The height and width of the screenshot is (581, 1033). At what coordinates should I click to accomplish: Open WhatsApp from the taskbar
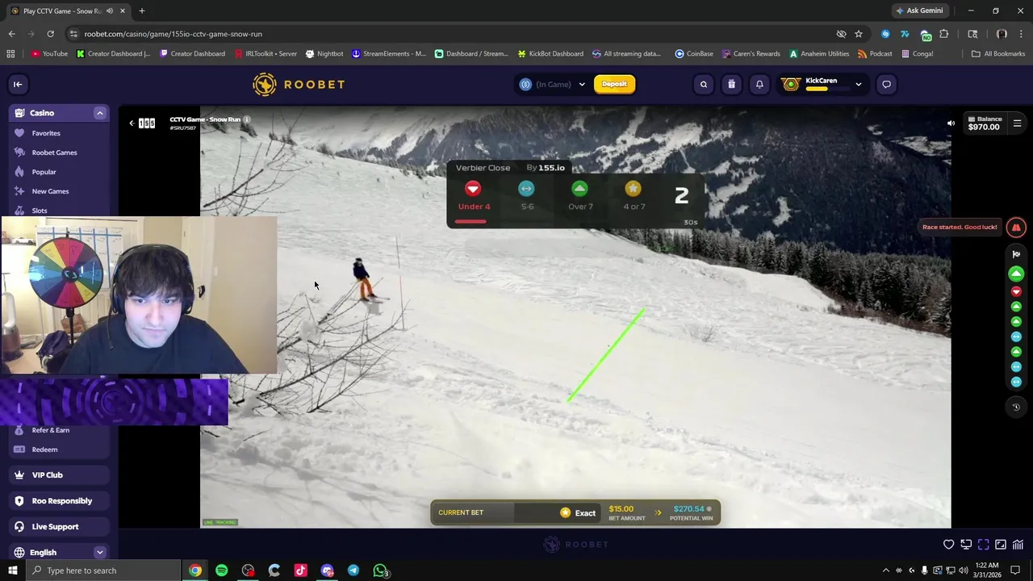pos(380,571)
